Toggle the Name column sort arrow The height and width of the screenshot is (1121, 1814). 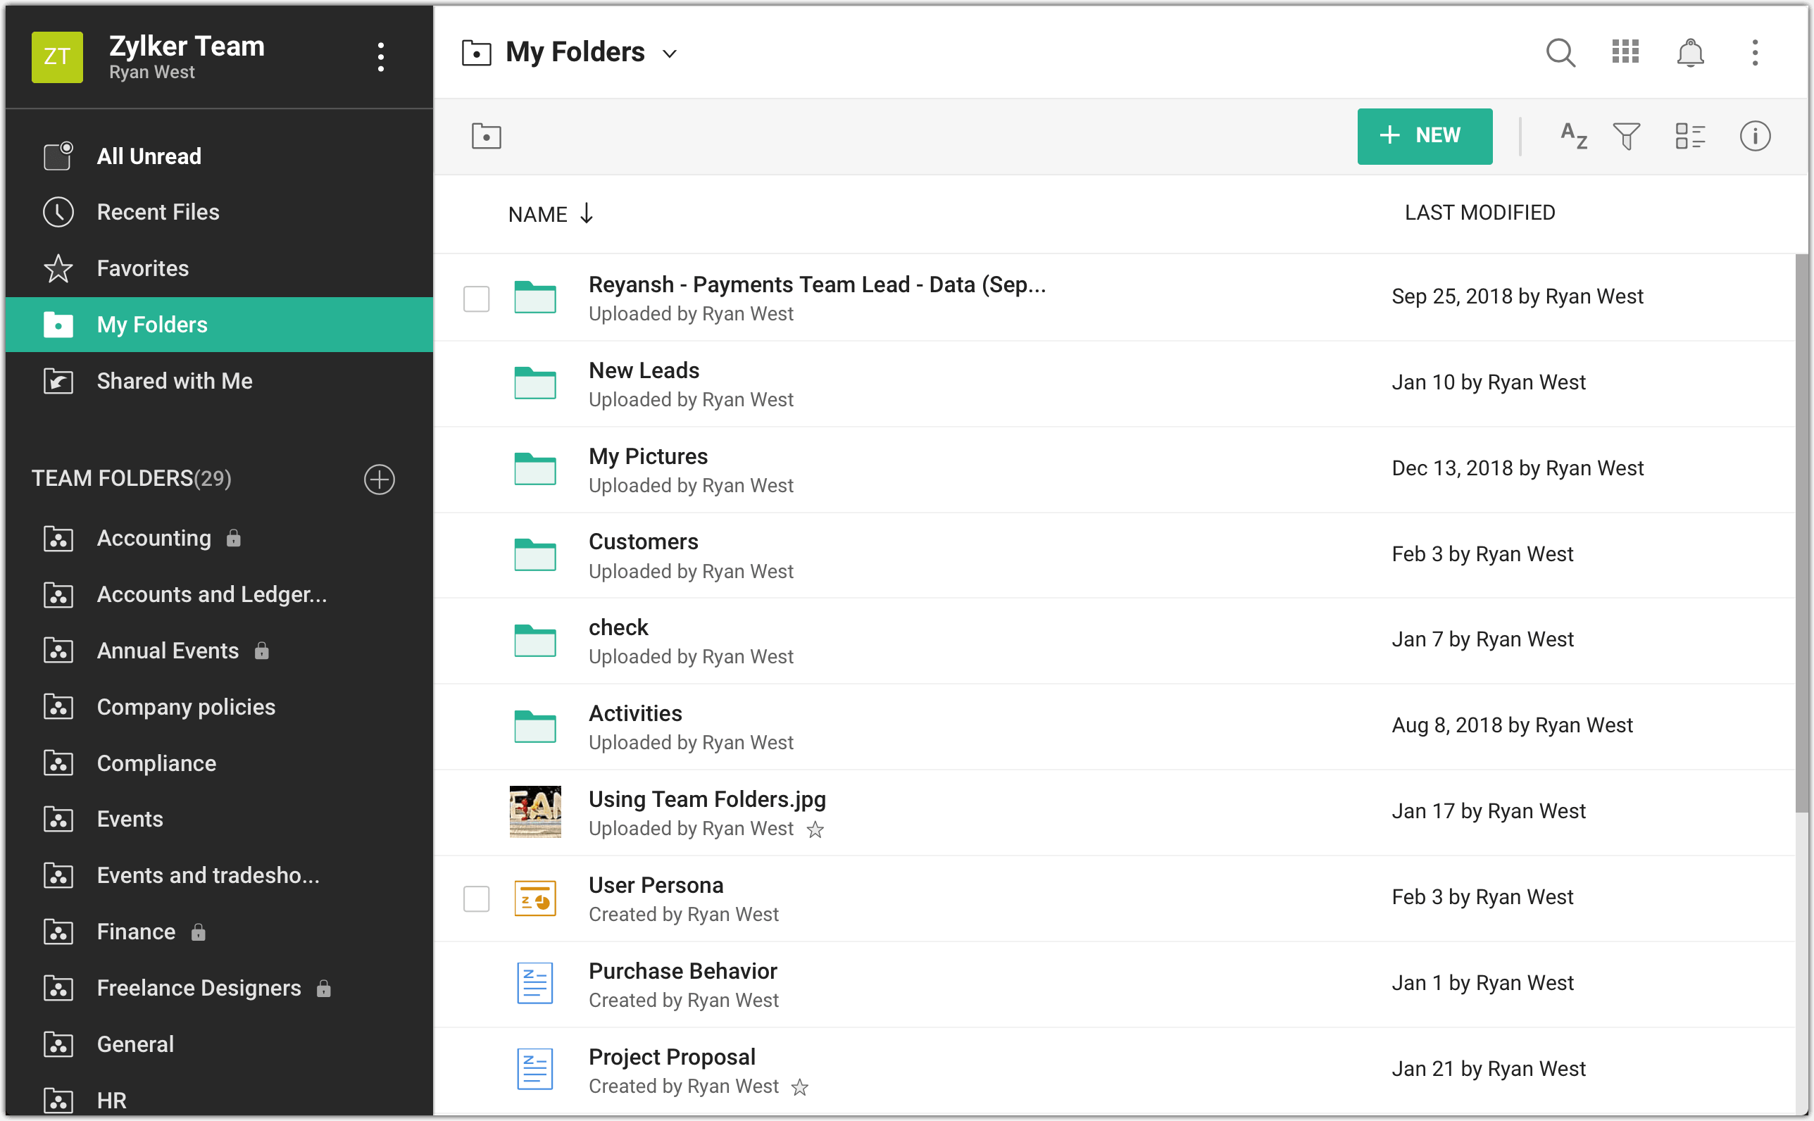click(587, 213)
